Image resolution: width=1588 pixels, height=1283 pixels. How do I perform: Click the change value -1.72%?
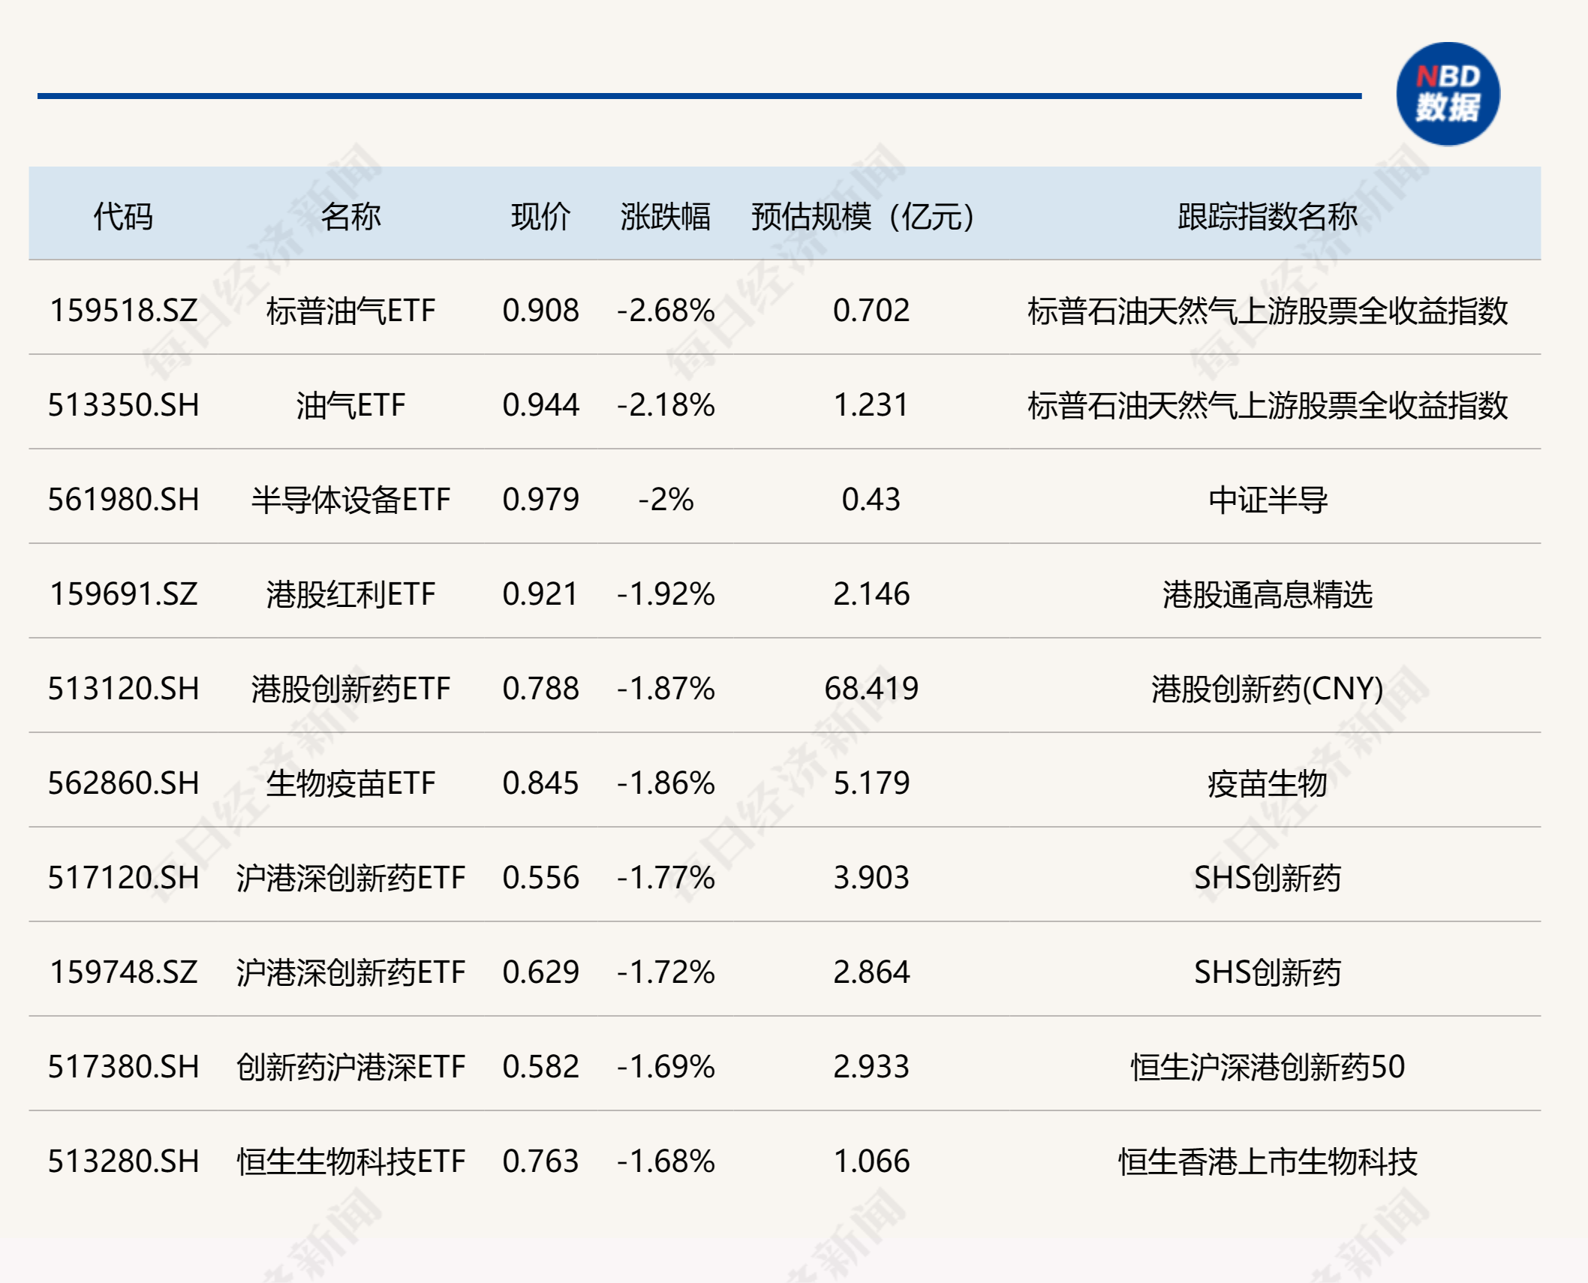pyautogui.click(x=666, y=972)
